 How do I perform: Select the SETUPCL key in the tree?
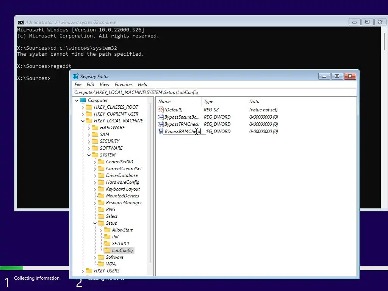[x=121, y=244]
